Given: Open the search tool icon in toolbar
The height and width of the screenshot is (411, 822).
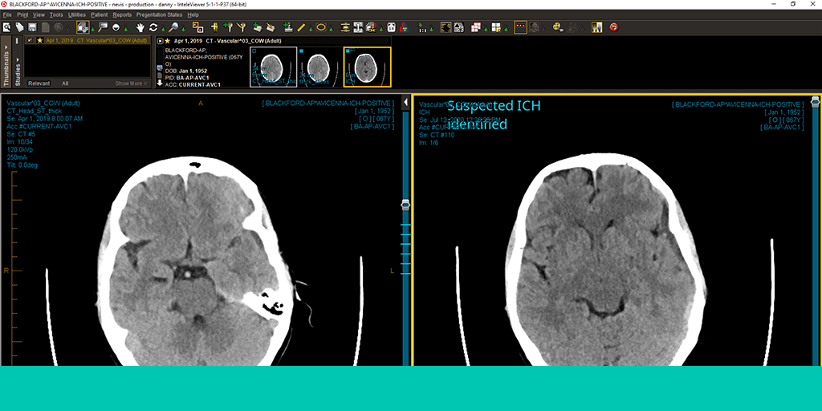Looking at the screenshot, I should [6, 27].
